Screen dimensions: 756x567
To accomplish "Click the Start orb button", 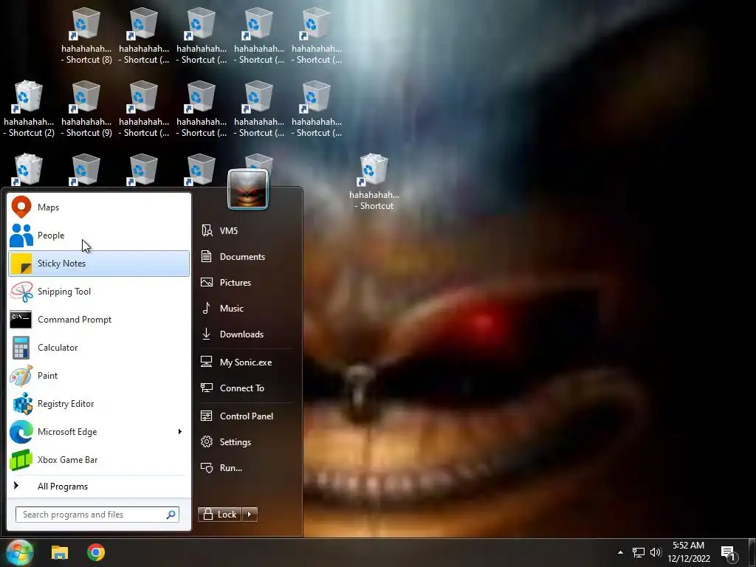I will tap(20, 552).
